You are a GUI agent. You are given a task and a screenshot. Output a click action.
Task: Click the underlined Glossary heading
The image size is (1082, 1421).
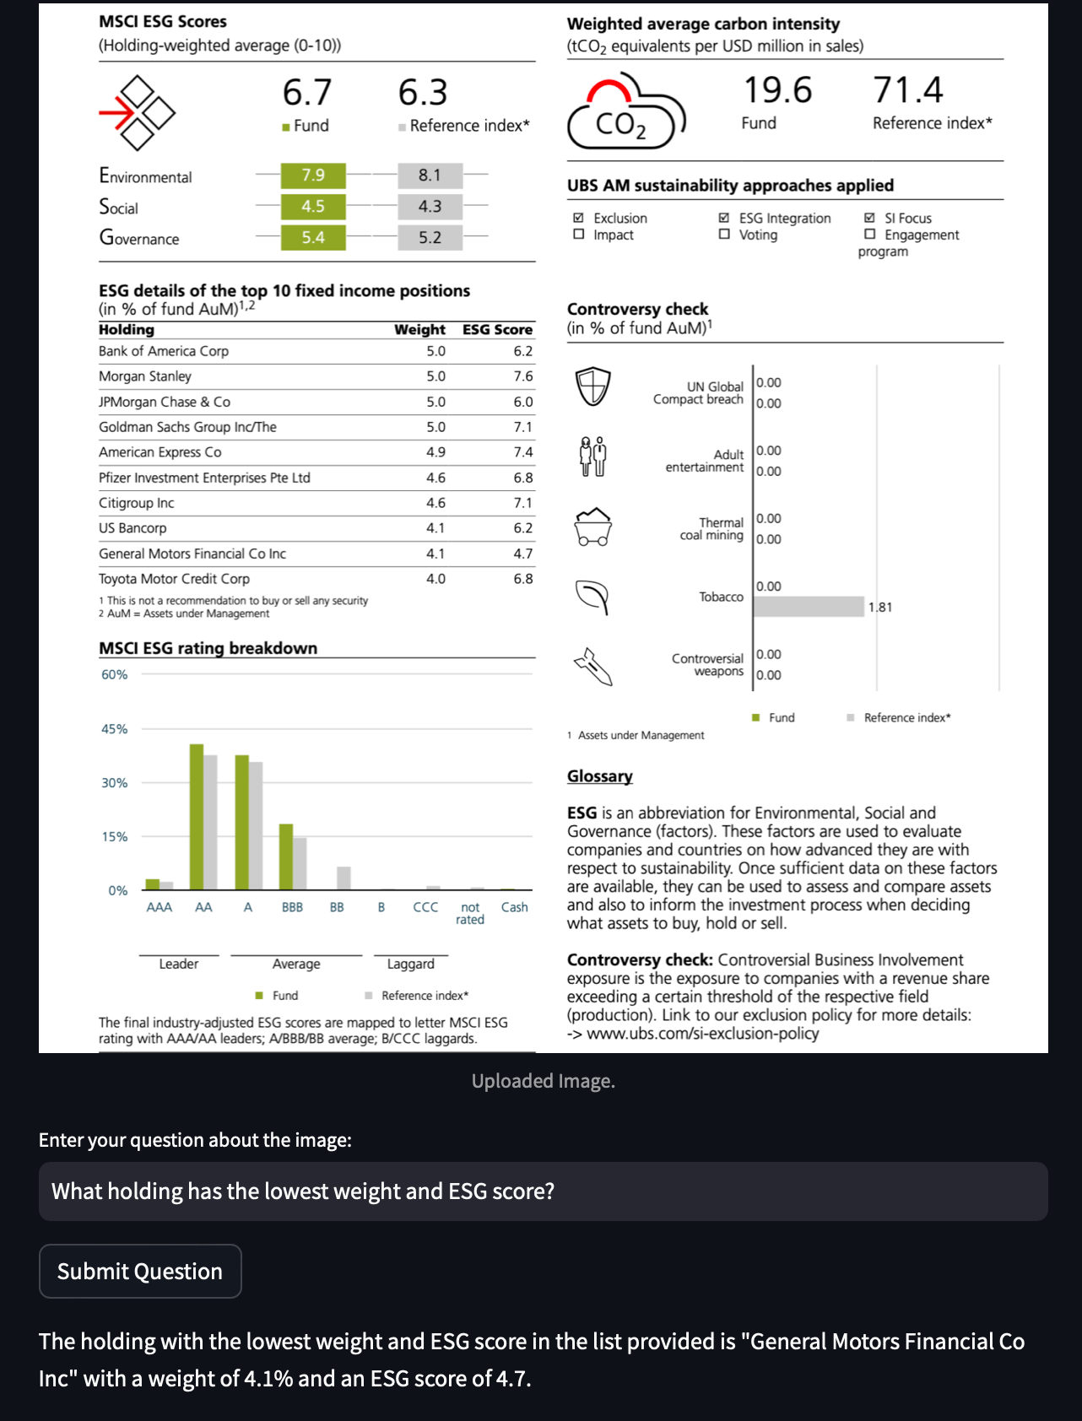click(599, 776)
